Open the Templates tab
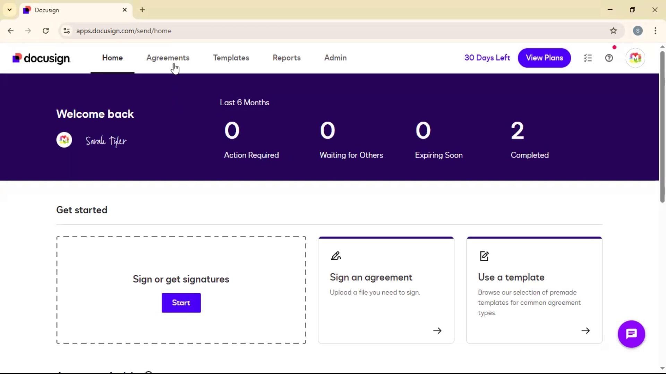666x374 pixels. tap(231, 58)
